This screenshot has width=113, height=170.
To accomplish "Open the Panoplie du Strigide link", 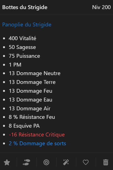I will (27, 24).
